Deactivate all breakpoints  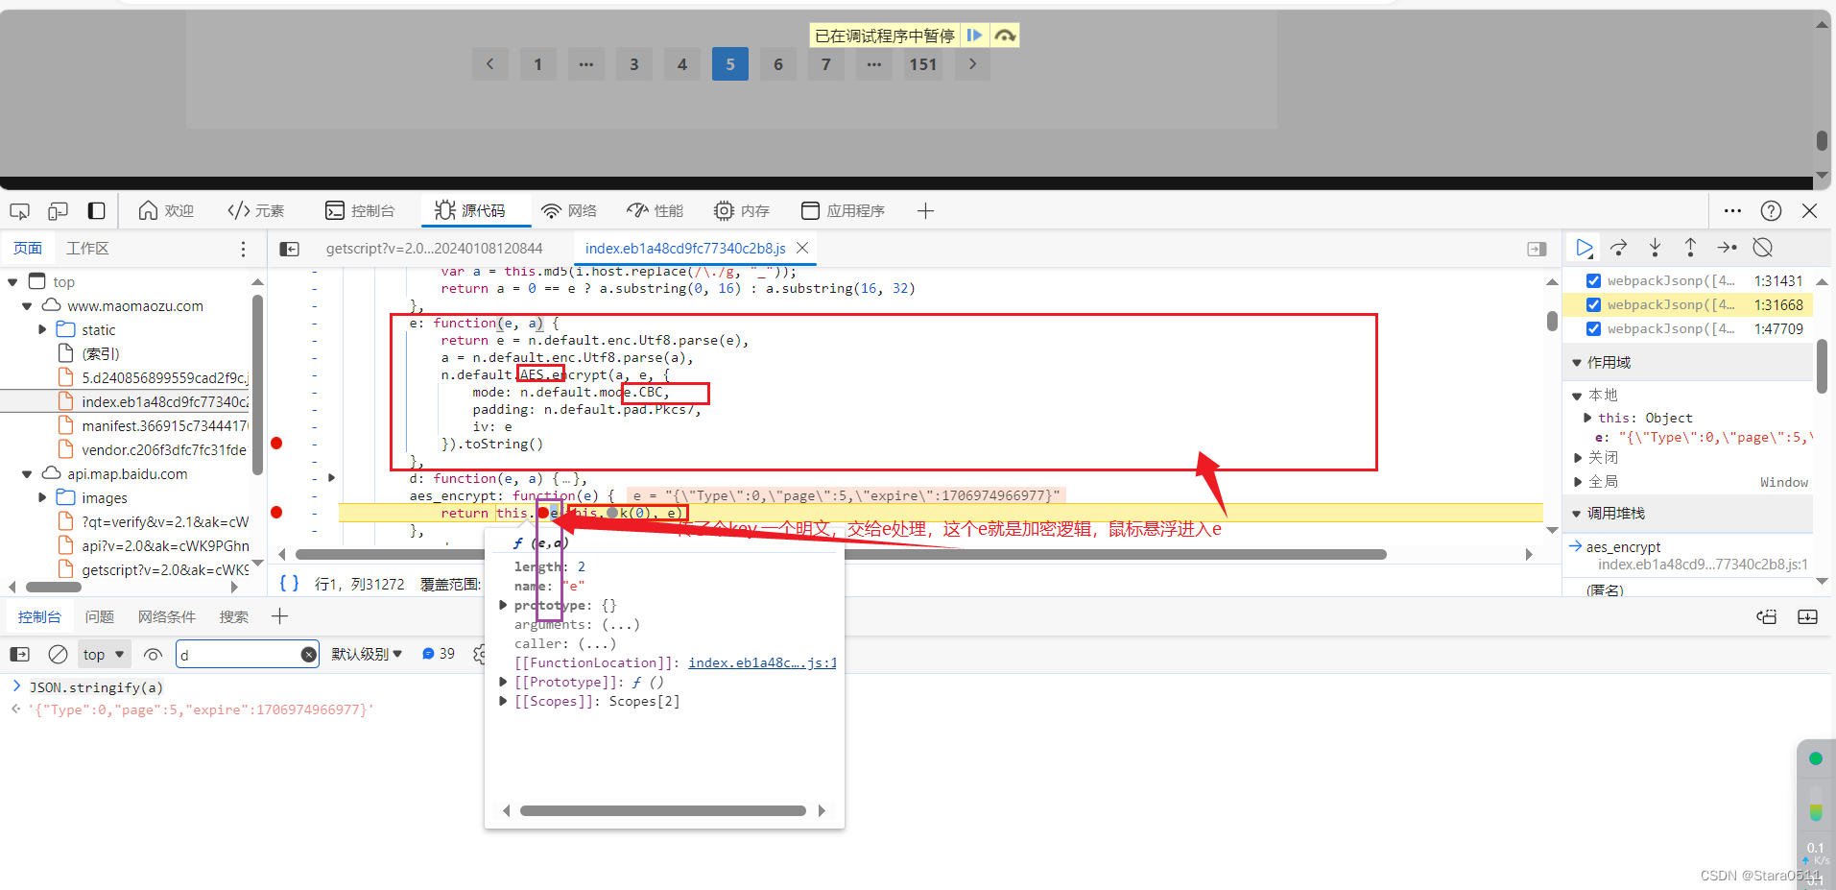pos(1762,248)
